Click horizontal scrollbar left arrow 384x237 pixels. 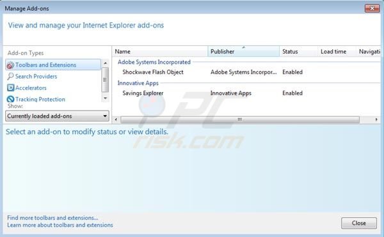click(x=116, y=119)
